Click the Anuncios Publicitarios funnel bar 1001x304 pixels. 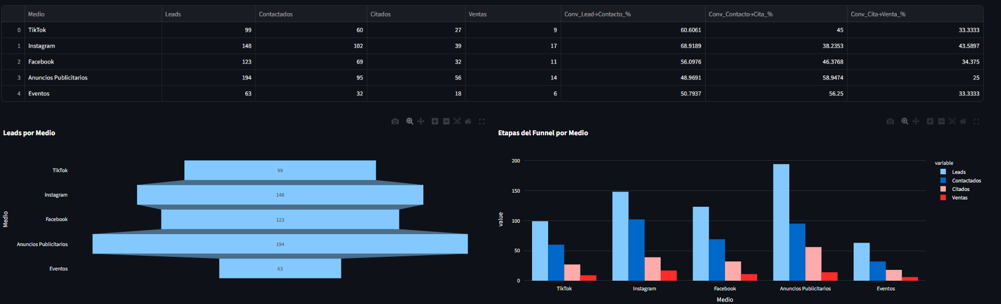[x=280, y=244]
